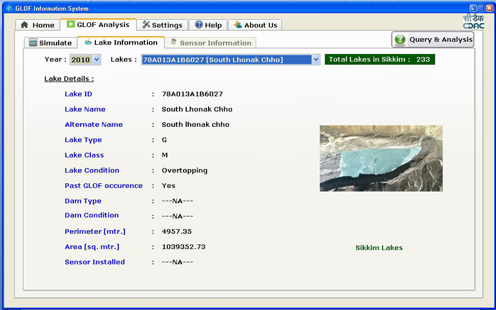Click the Total Lakes in Sikkim badge
The width and height of the screenshot is (496, 310).
tap(379, 60)
